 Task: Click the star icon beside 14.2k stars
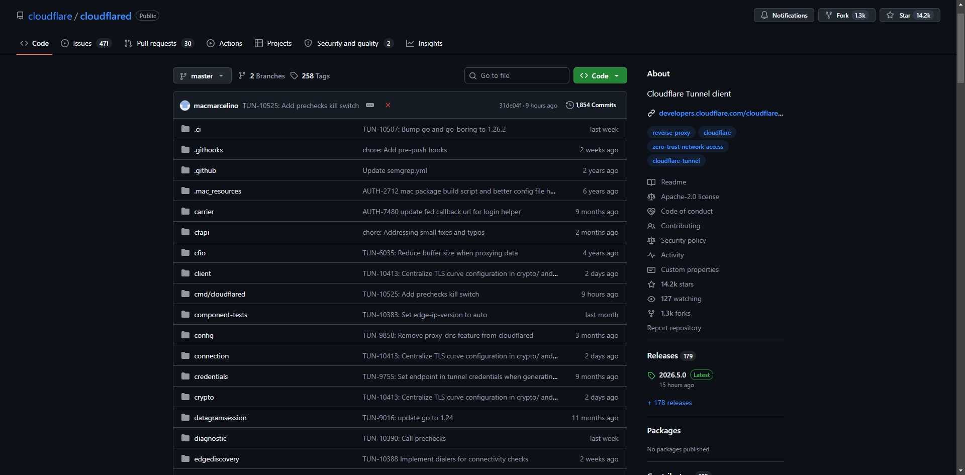pos(651,284)
